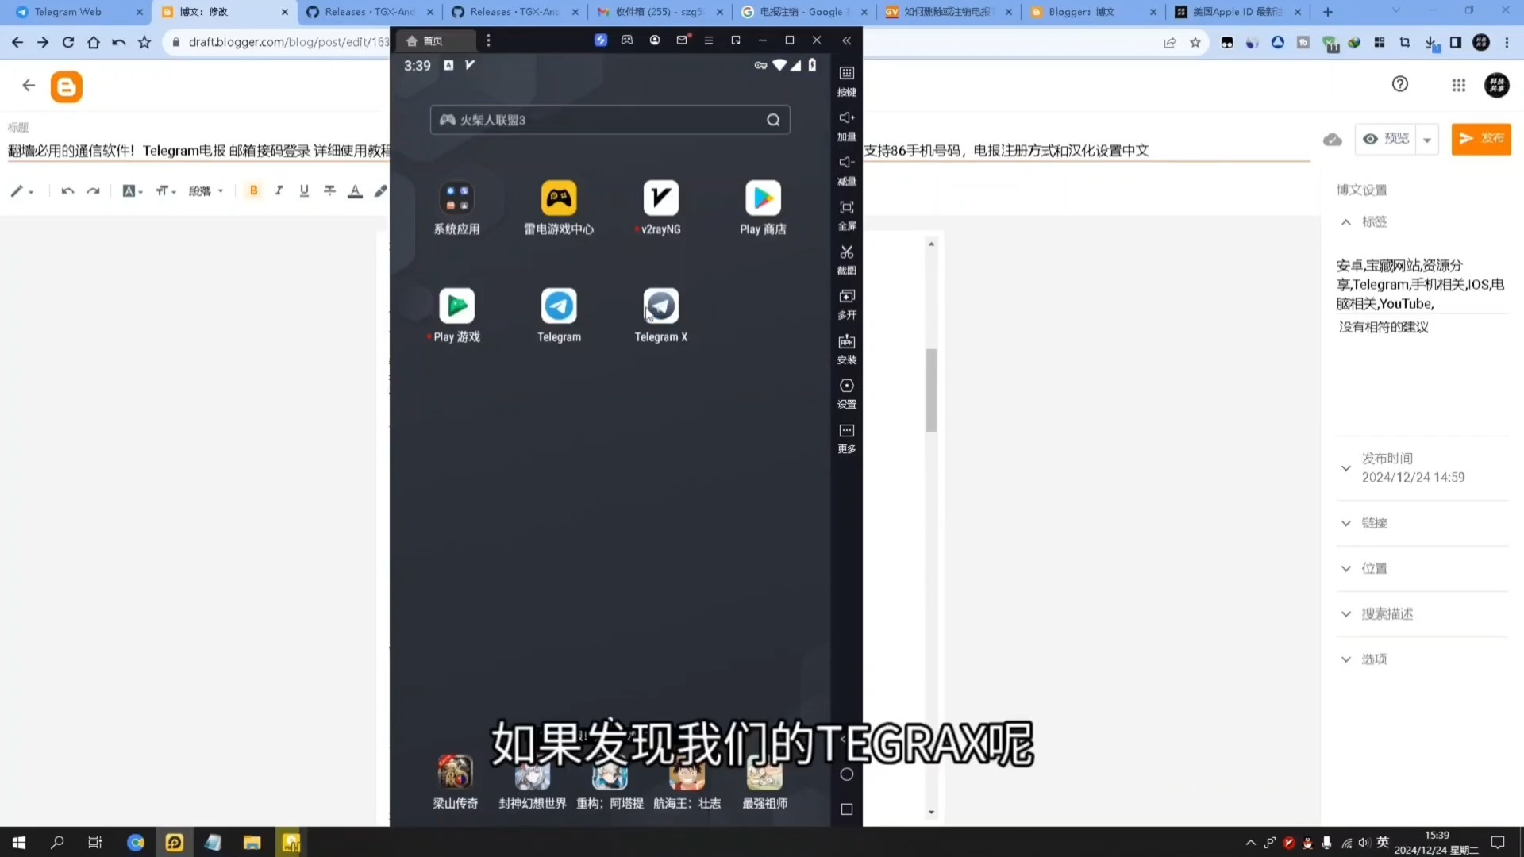Image resolution: width=1524 pixels, height=857 pixels.
Task: Open the font size dropdown in editor
Action: pos(166,191)
